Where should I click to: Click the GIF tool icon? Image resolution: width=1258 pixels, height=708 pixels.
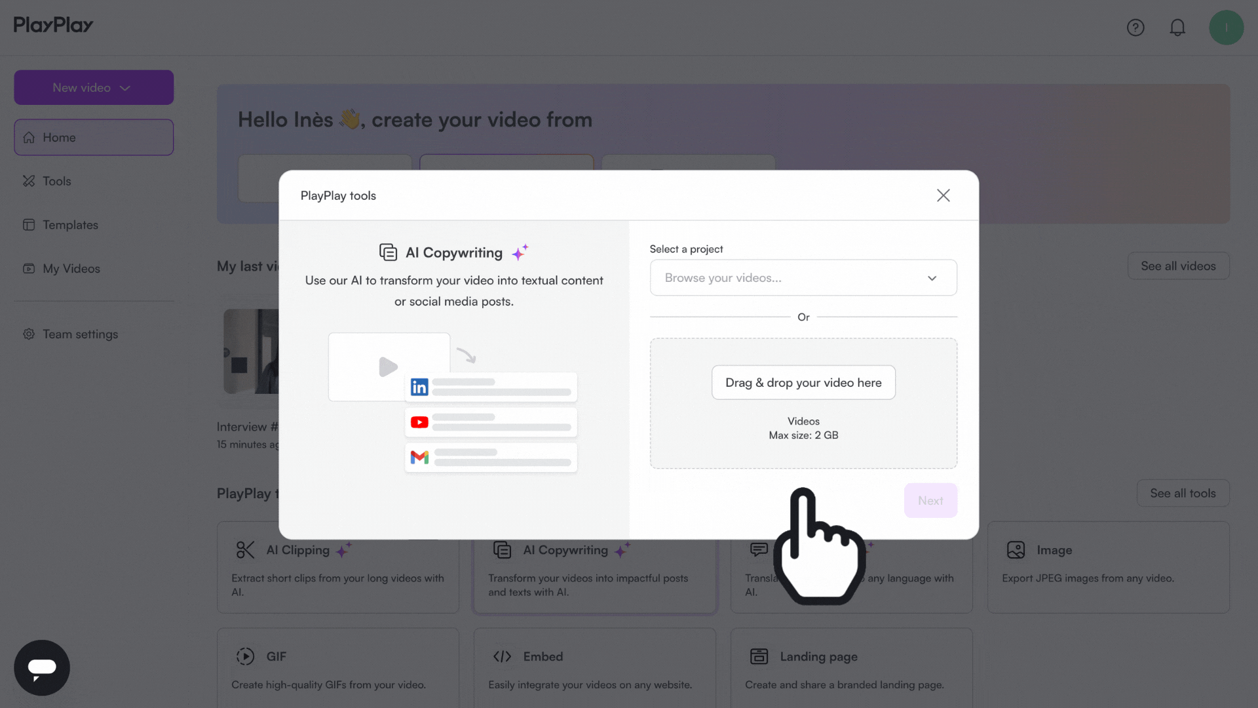(245, 656)
